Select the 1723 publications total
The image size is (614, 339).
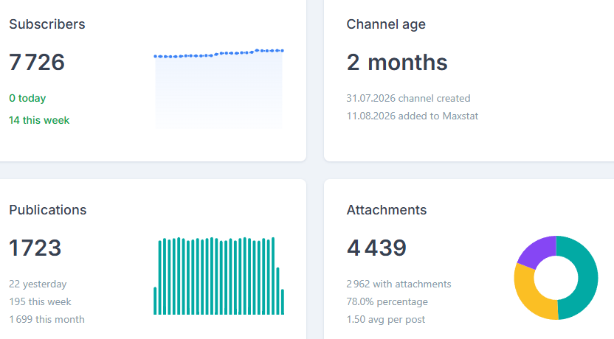(35, 248)
